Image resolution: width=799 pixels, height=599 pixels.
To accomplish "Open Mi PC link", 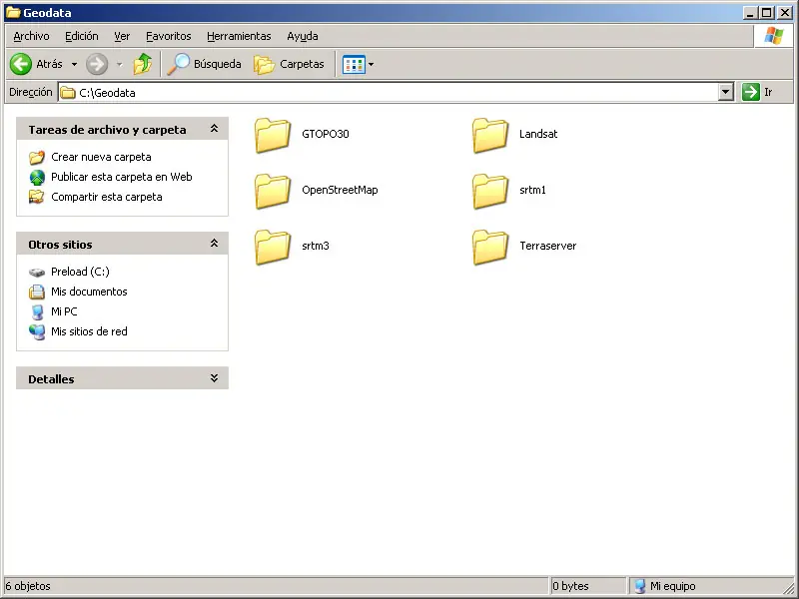I will click(64, 311).
